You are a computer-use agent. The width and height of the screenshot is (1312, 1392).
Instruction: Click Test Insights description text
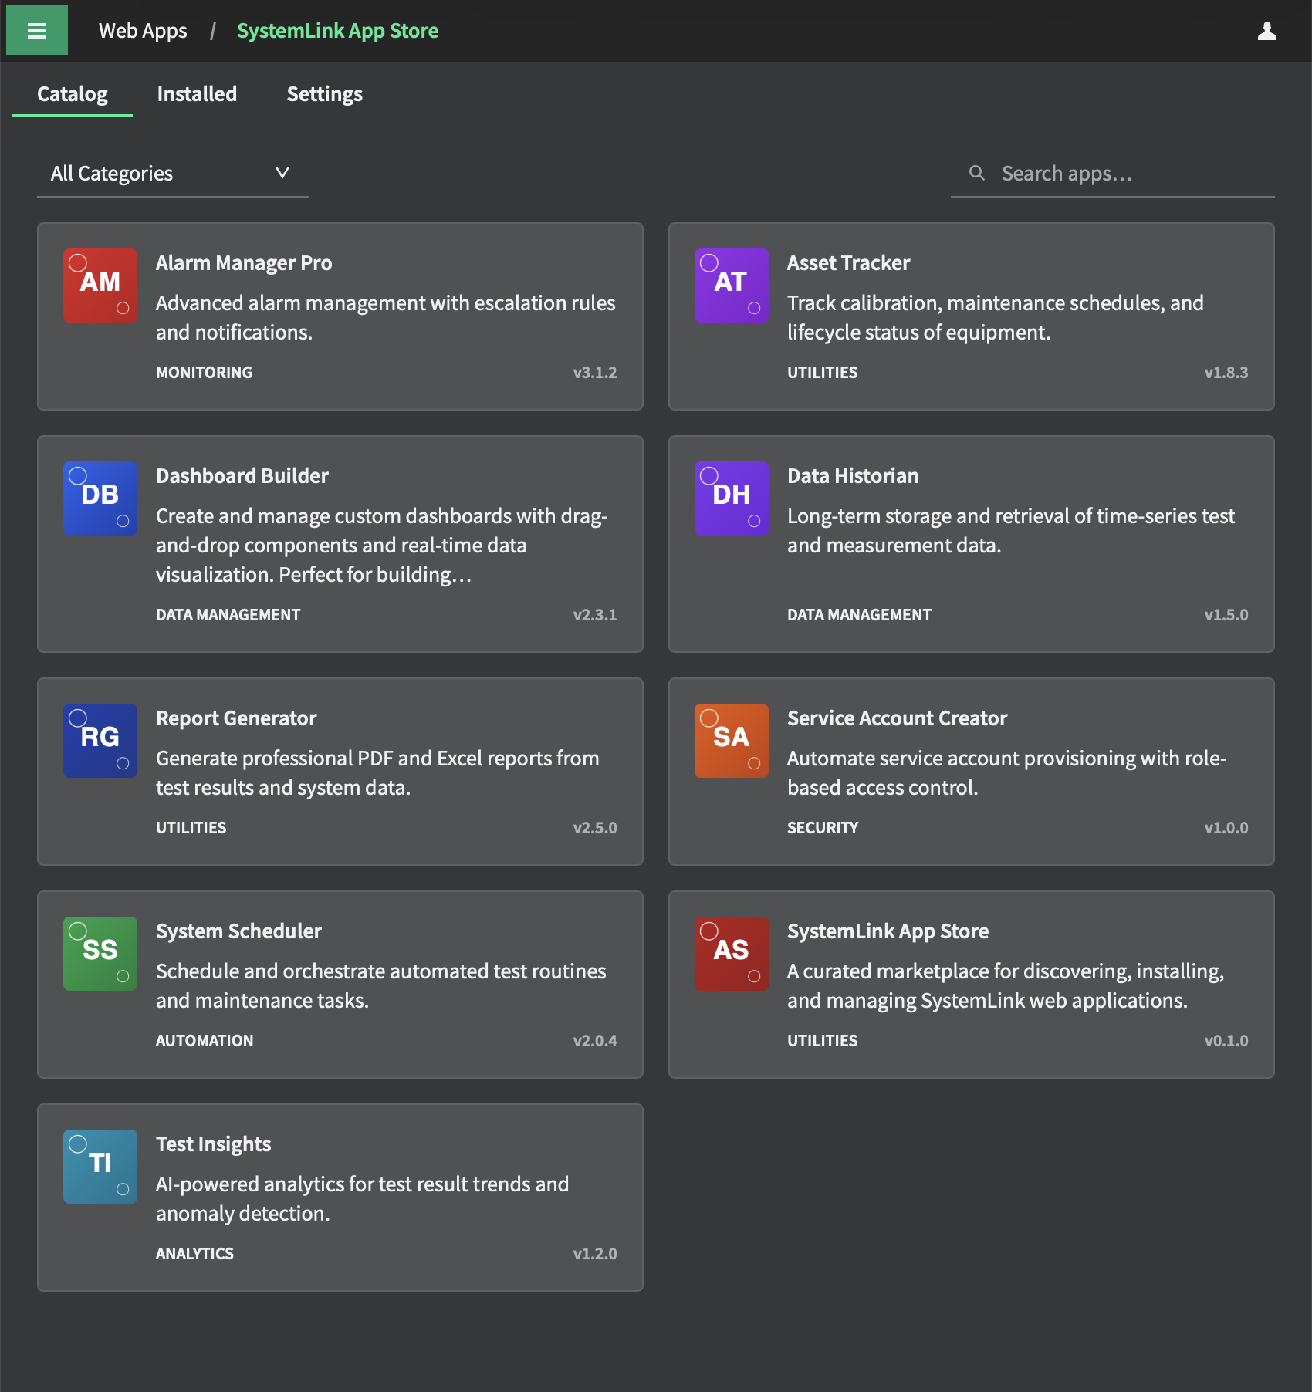click(x=363, y=1199)
